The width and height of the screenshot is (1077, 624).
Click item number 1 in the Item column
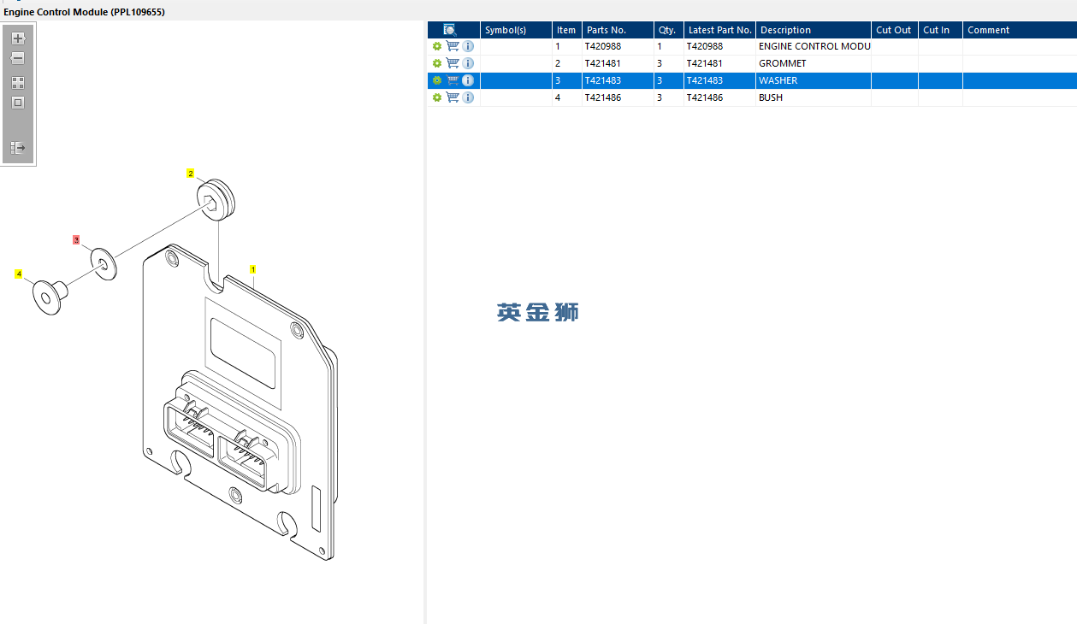558,46
